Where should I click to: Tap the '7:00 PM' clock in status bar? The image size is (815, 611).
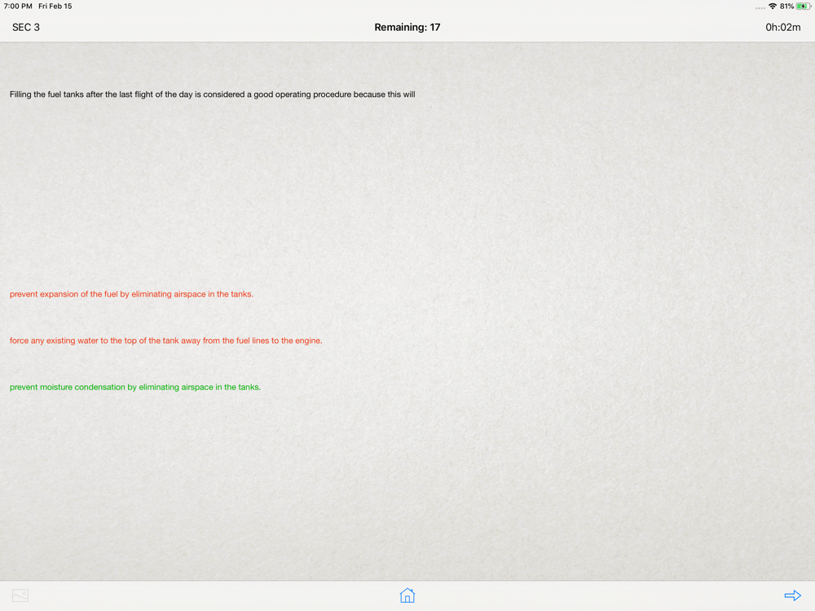click(18, 7)
